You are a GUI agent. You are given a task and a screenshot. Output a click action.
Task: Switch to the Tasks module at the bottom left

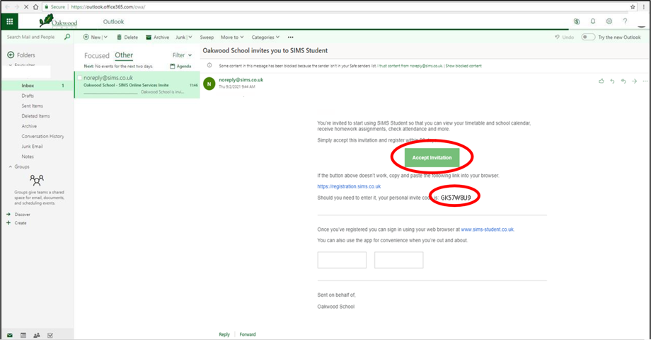click(x=50, y=335)
